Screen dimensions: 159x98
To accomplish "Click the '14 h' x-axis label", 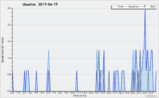I will tap(97, 93).
